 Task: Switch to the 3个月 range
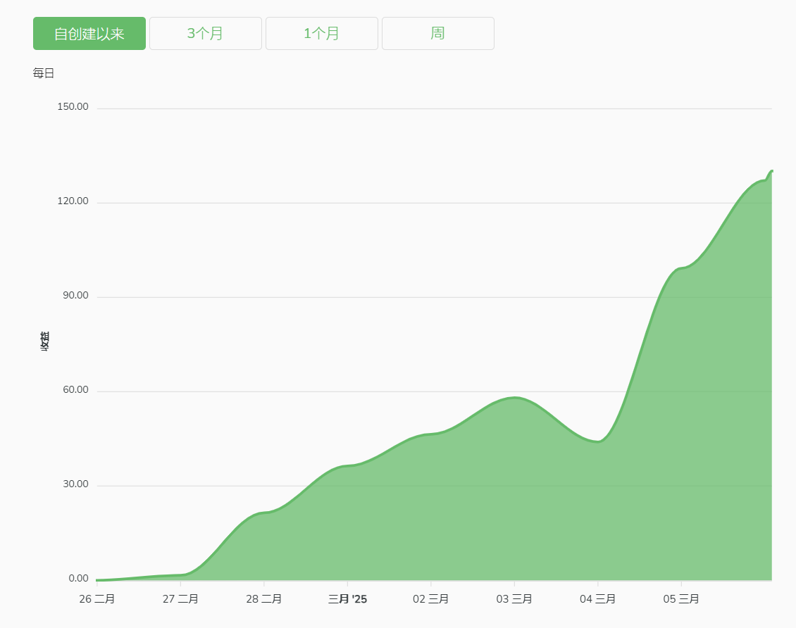click(206, 34)
